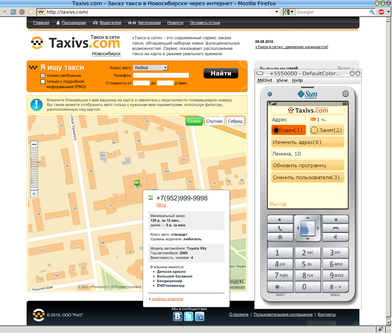The width and height of the screenshot is (392, 333).
Task: Open the 'Новости' menu item
Action: [175, 23]
